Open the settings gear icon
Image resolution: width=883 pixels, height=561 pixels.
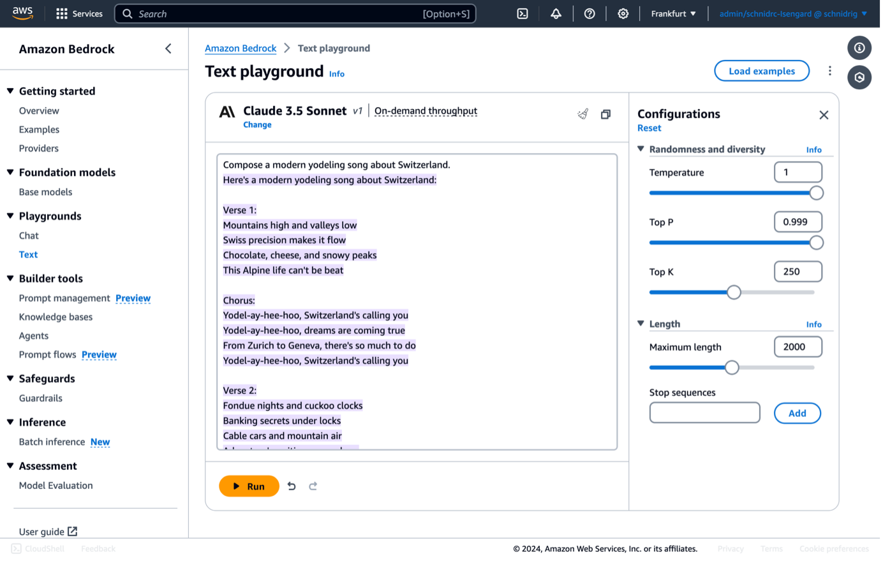[623, 13]
